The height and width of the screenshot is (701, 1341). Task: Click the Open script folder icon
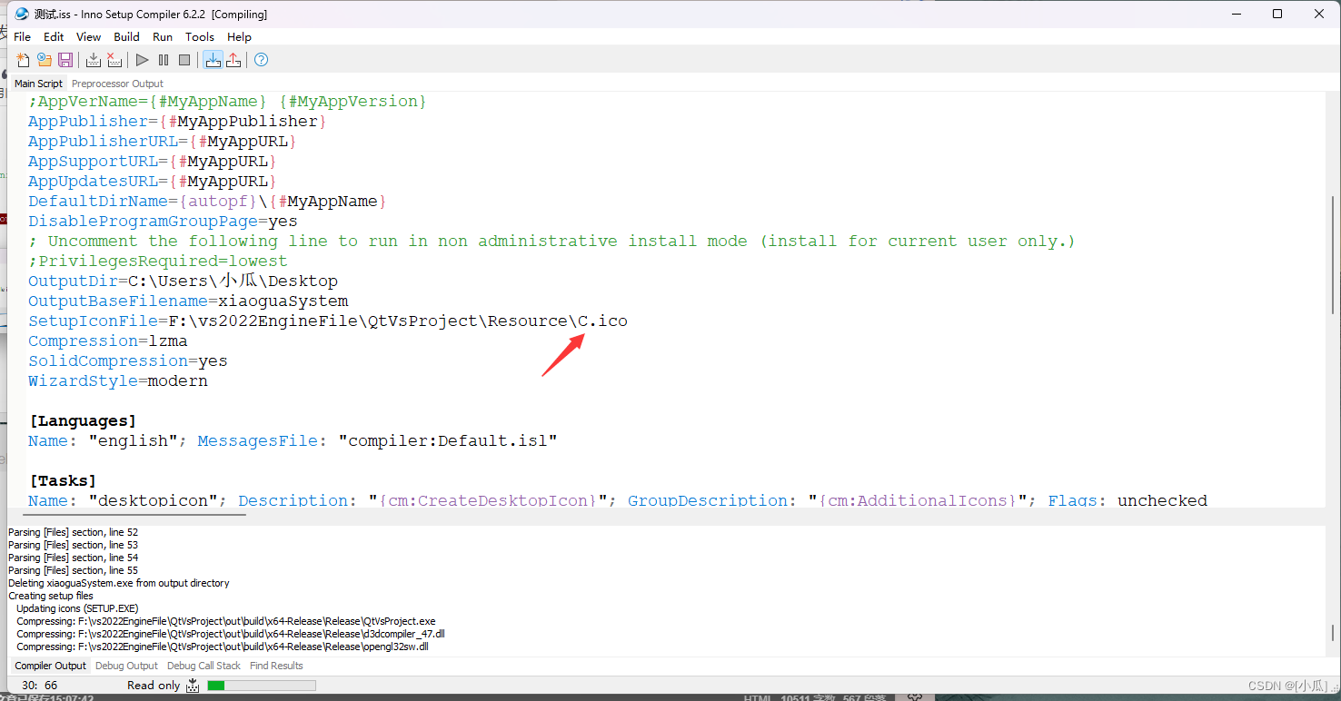click(44, 60)
